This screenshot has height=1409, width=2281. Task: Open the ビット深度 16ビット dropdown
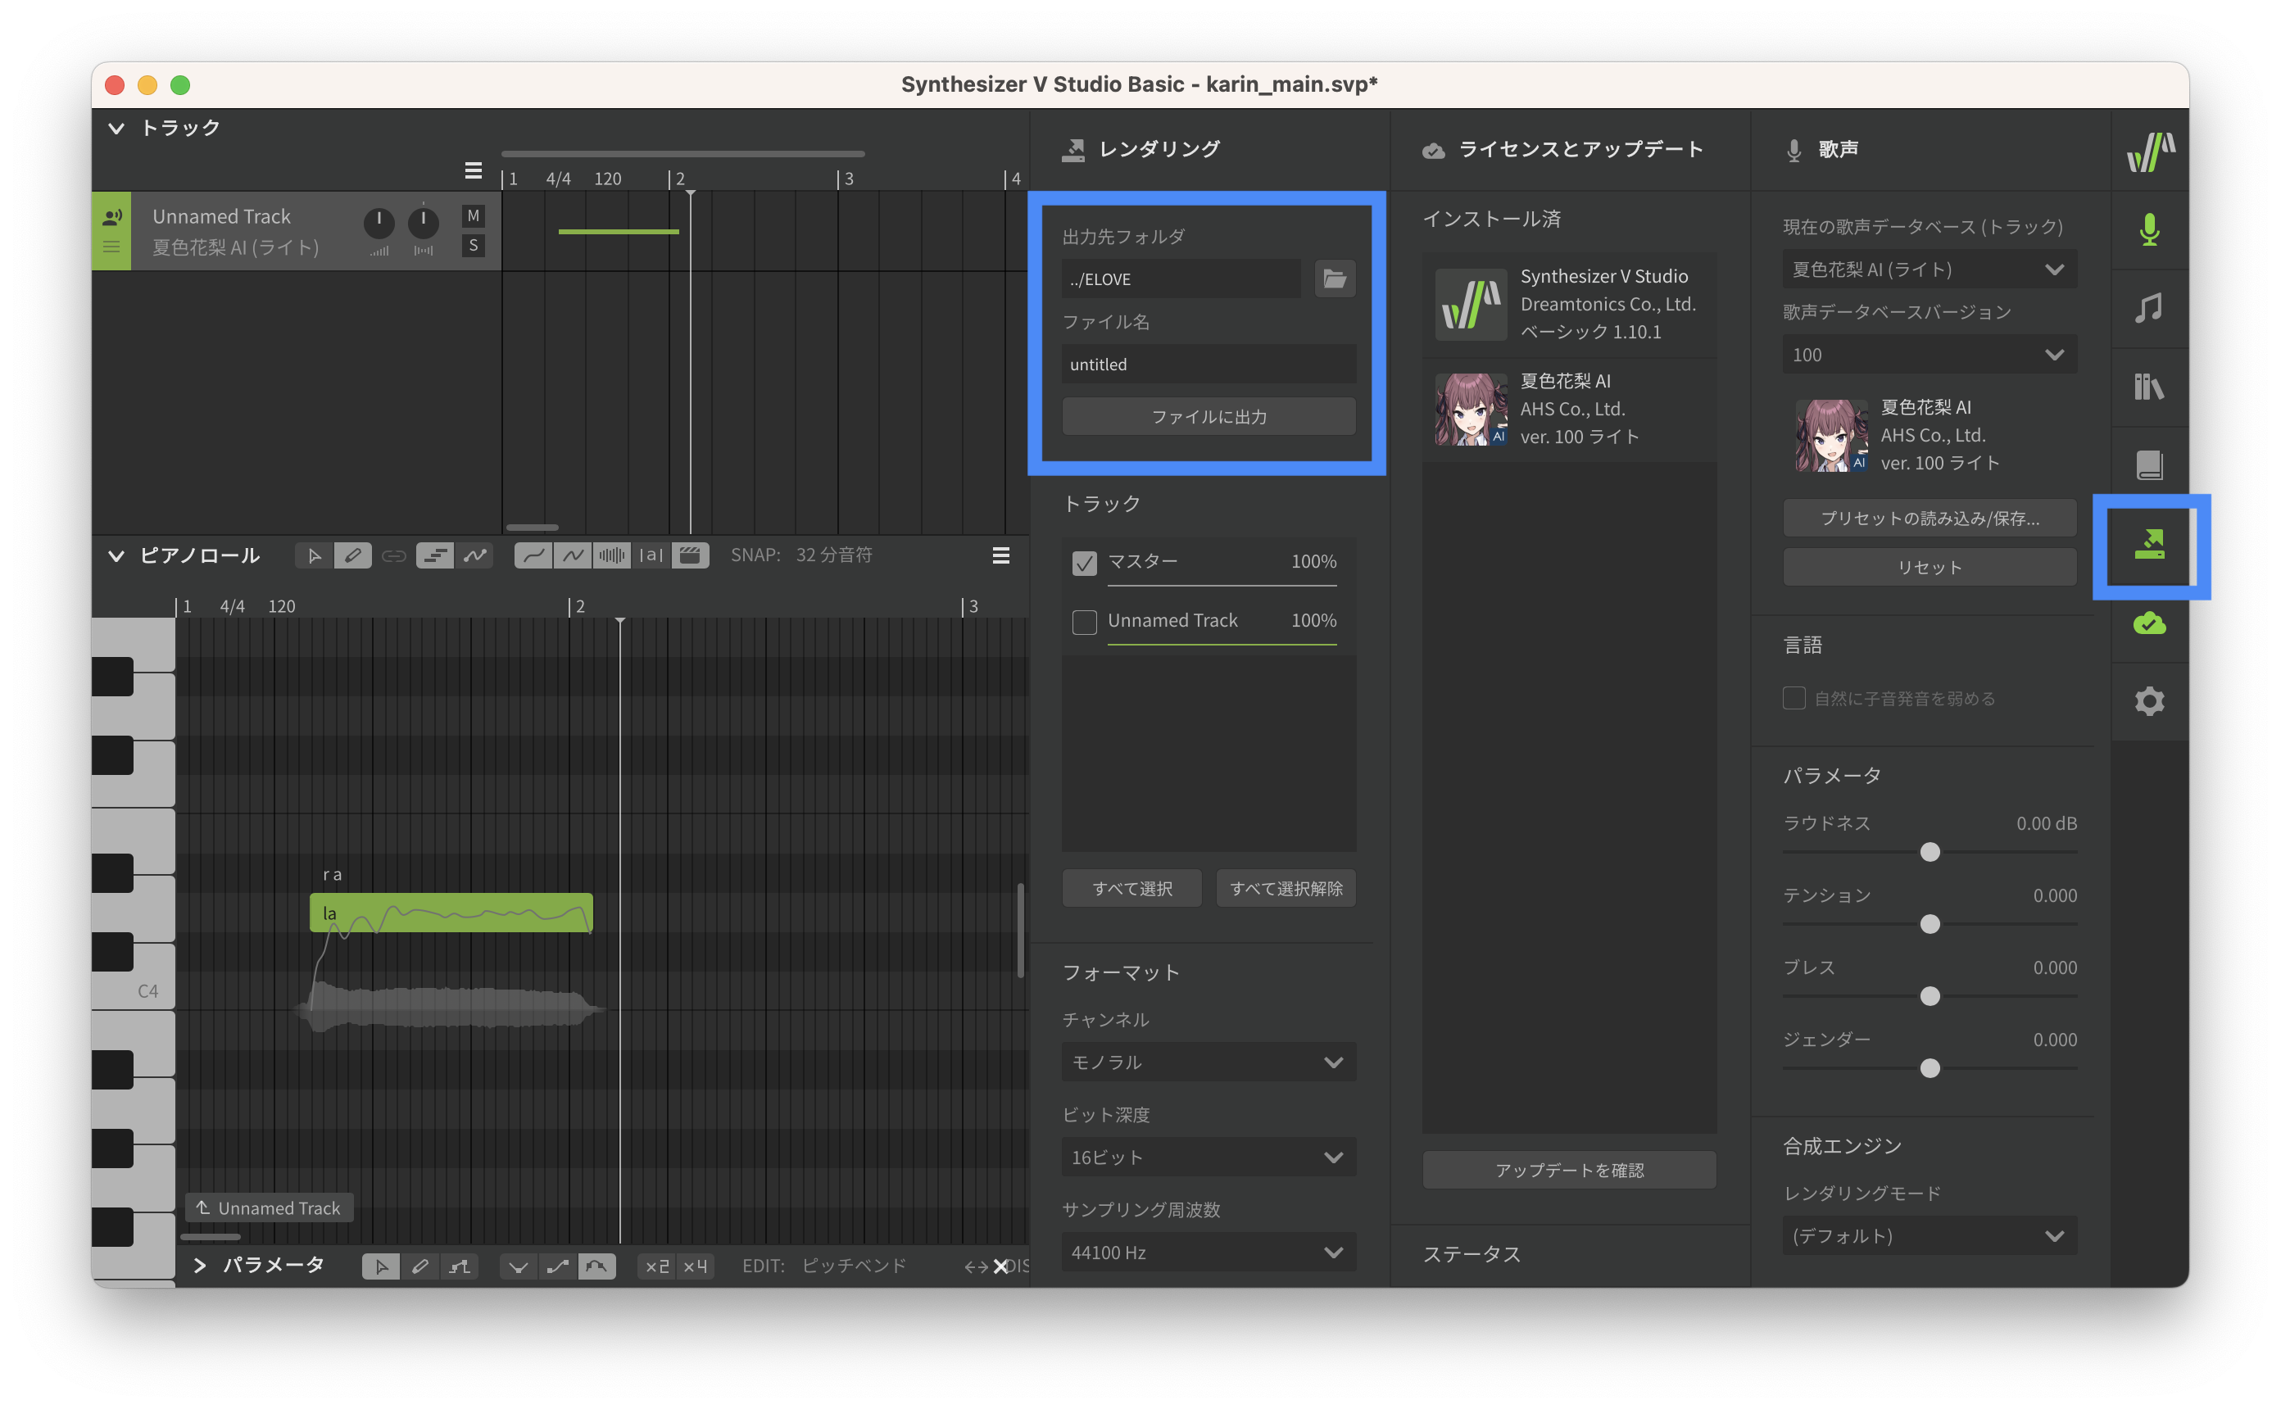pos(1209,1158)
